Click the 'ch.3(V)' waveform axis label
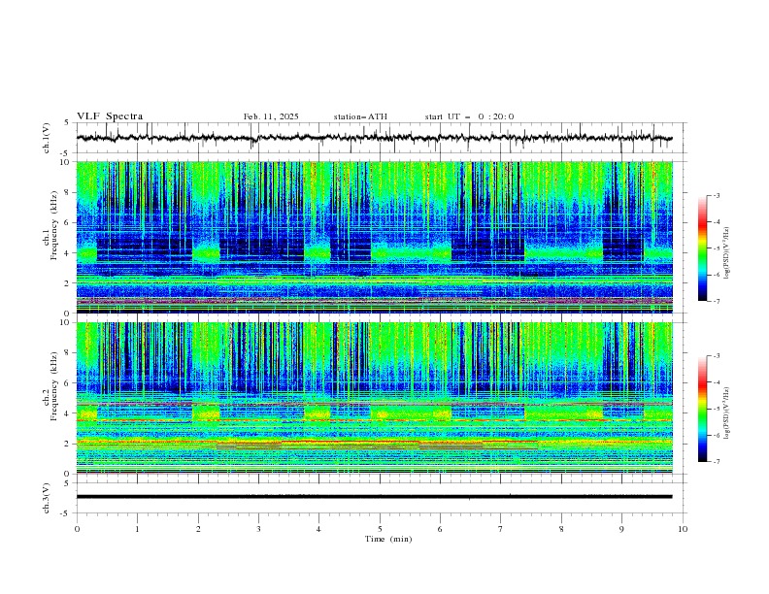The image size is (769, 594). pyautogui.click(x=47, y=498)
